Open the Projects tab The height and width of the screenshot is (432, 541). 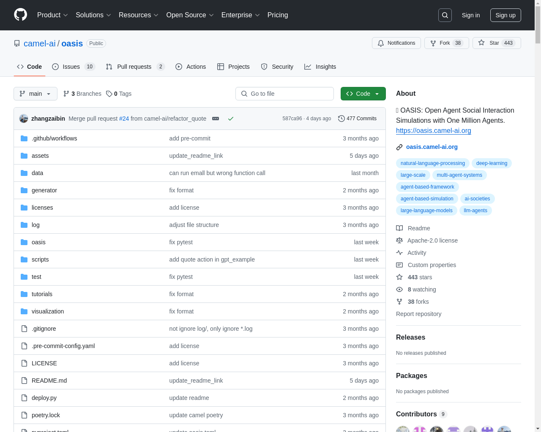[x=233, y=67]
